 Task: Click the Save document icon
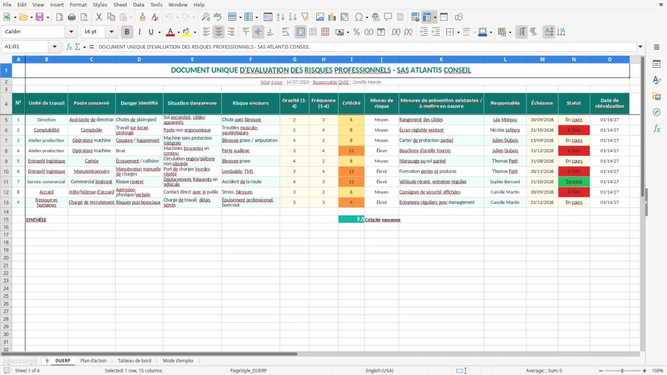[39, 17]
